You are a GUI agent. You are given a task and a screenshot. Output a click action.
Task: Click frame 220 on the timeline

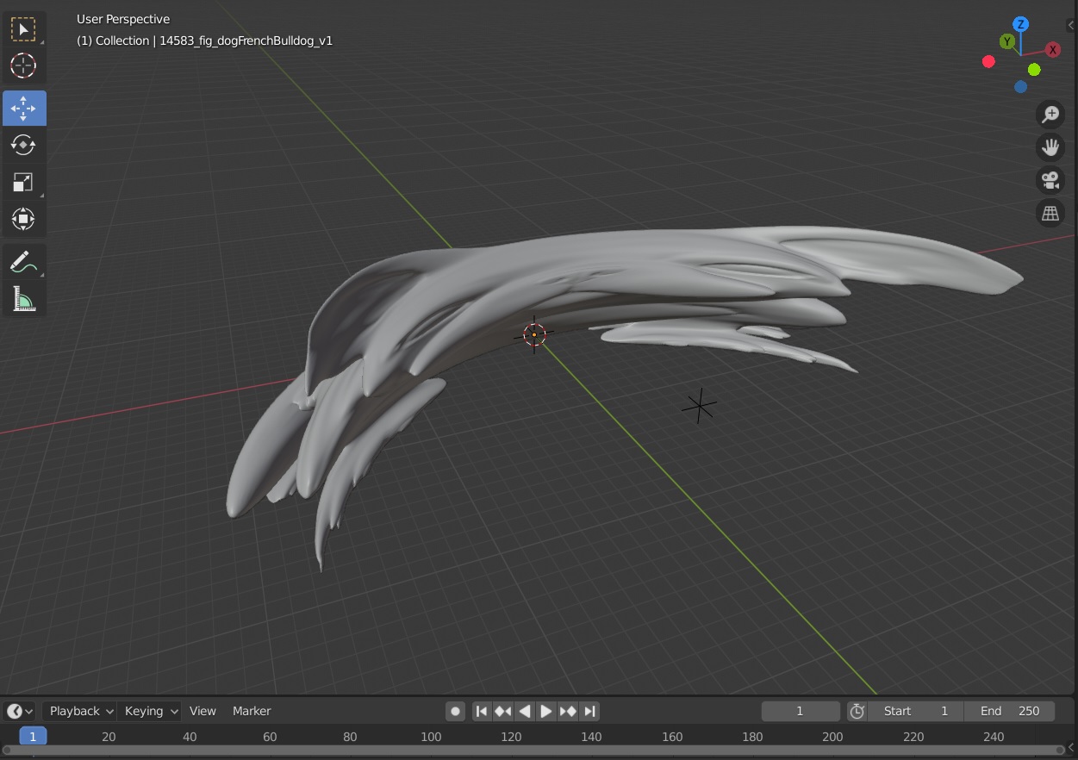pos(913,736)
